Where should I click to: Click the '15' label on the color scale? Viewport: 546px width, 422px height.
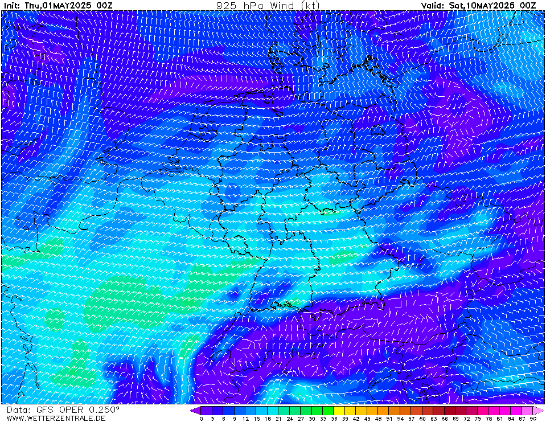click(257, 419)
